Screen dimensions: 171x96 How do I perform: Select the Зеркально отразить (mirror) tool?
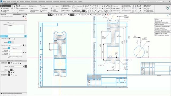coord(76,8)
